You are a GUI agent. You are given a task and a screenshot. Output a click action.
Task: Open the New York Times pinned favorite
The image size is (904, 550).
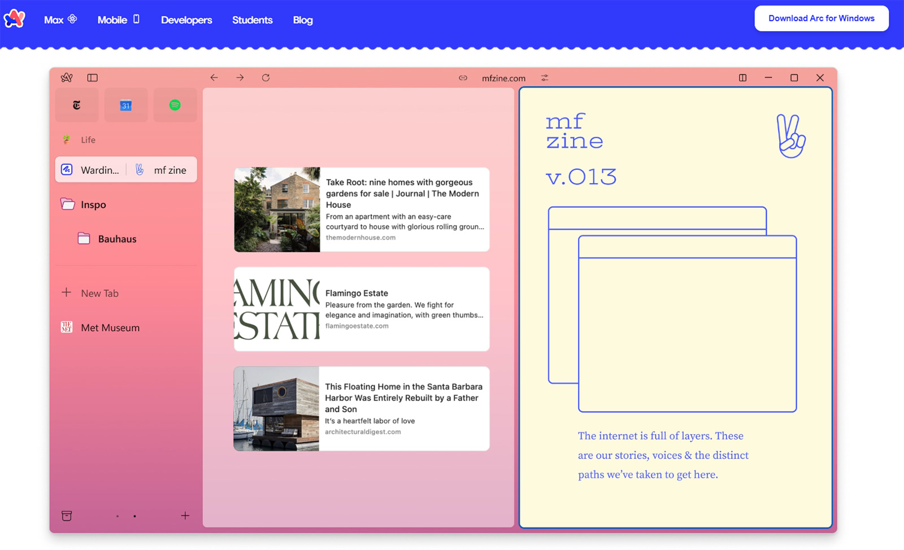click(x=77, y=105)
